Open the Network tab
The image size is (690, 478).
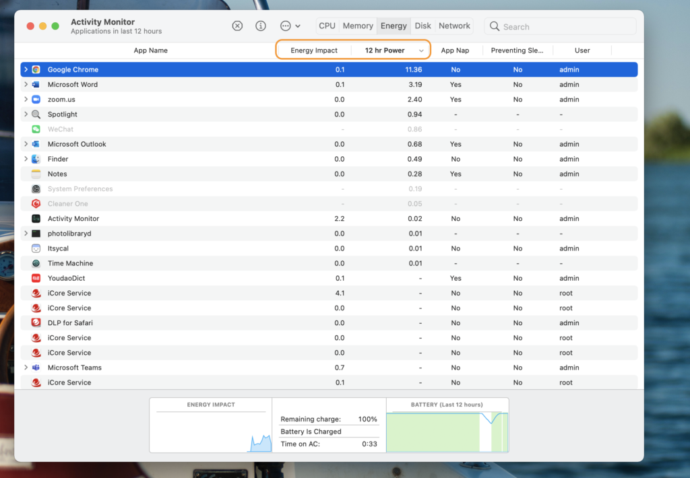(x=454, y=26)
